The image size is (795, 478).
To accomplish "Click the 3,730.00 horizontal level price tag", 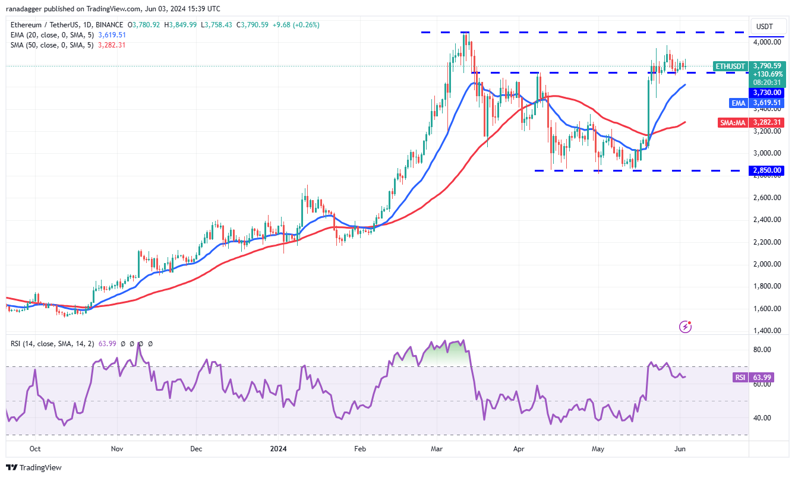I will [768, 93].
